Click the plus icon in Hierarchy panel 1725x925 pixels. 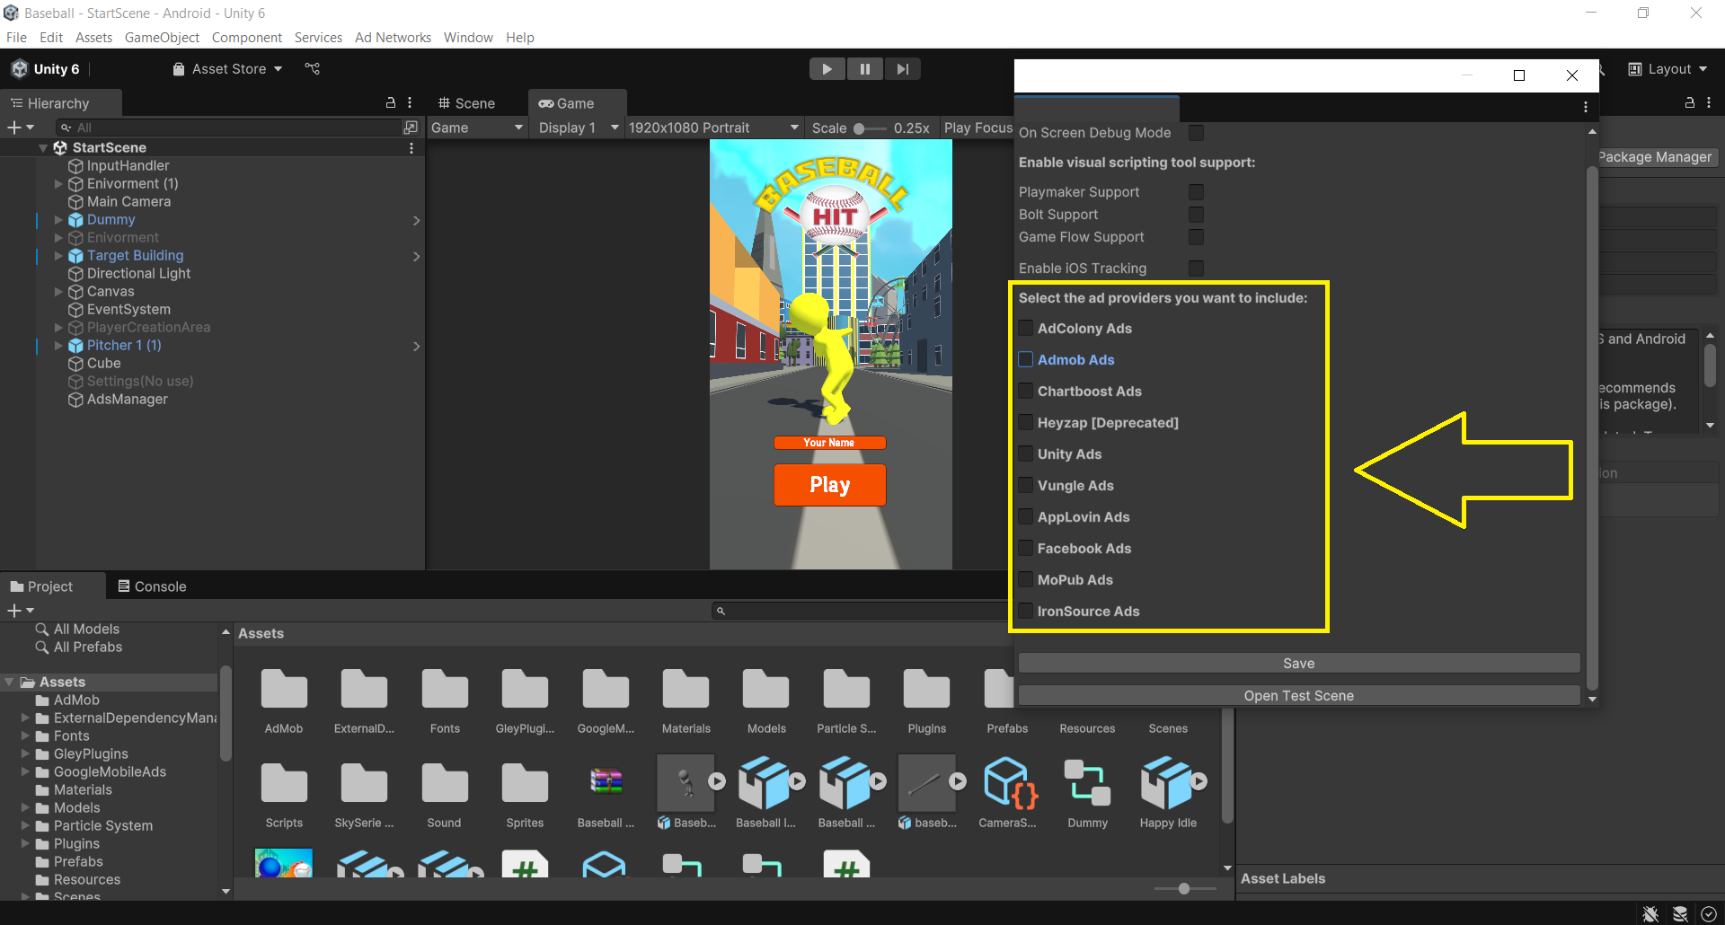click(14, 128)
